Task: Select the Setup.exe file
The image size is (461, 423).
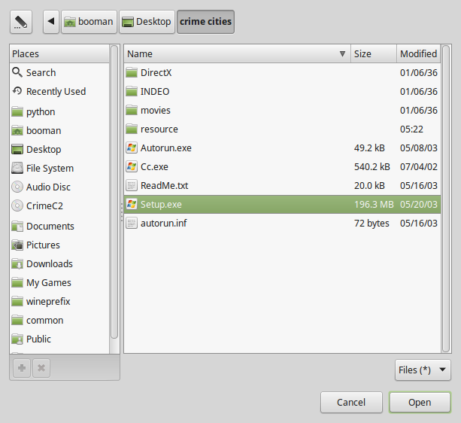Action: click(x=282, y=205)
